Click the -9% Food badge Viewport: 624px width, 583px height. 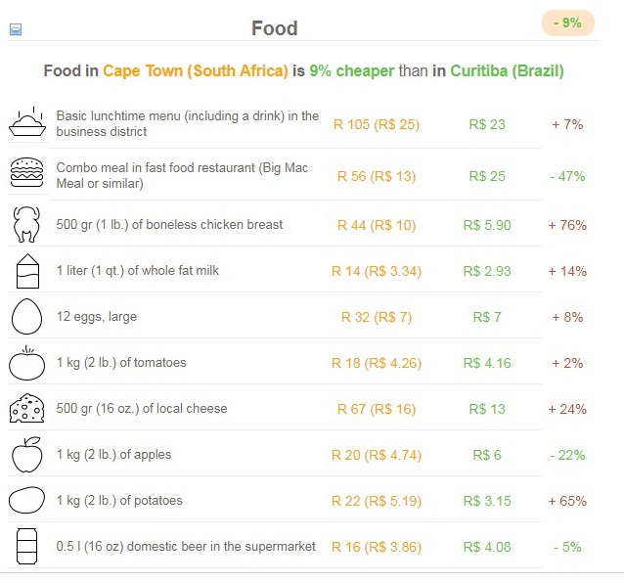tap(567, 22)
